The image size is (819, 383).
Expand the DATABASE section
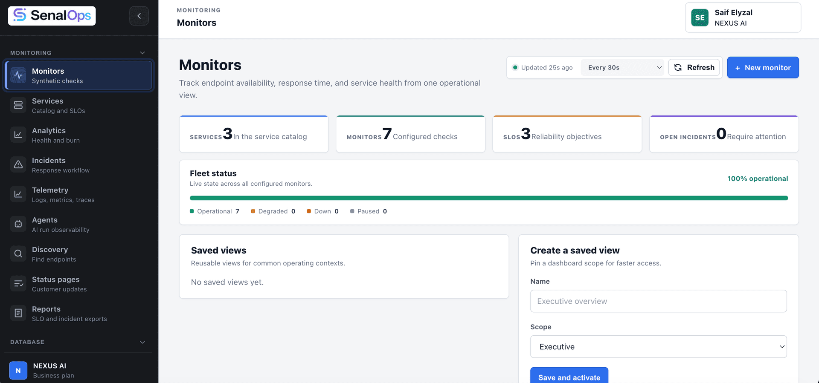142,342
